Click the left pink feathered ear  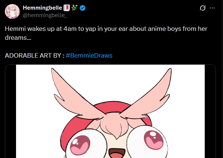click(x=78, y=95)
